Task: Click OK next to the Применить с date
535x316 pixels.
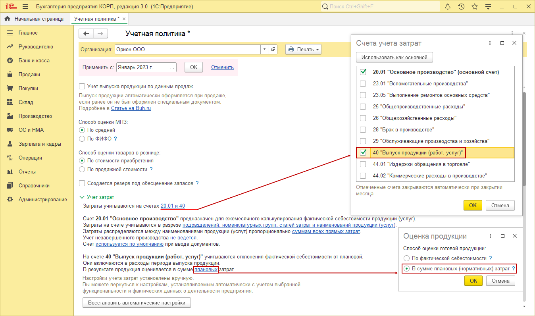Action: click(x=194, y=67)
